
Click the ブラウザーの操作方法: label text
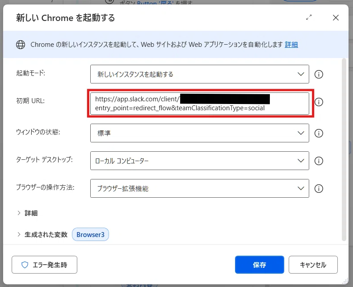point(45,187)
